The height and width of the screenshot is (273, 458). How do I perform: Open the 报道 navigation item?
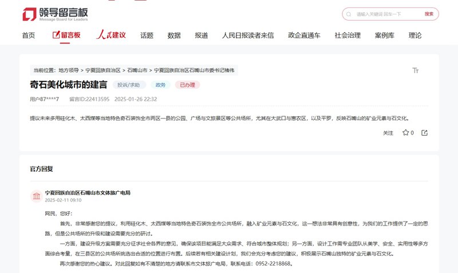coord(202,35)
